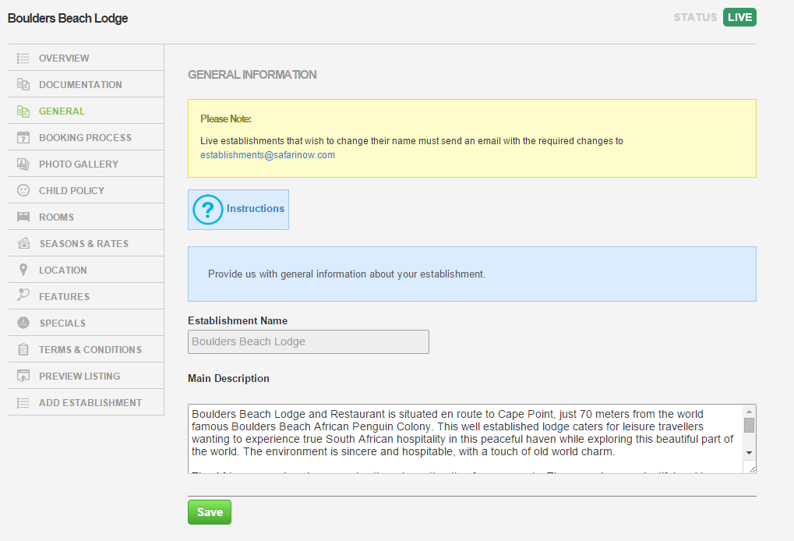
Task: Click the Features magnifier icon
Action: (x=23, y=295)
